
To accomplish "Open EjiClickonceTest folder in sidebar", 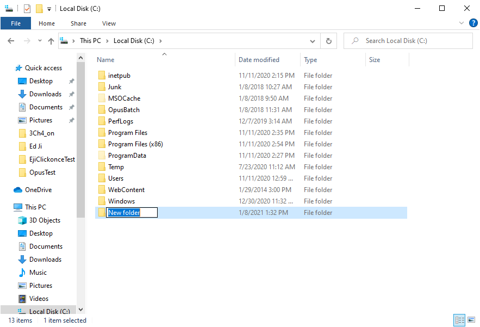I will (52, 159).
